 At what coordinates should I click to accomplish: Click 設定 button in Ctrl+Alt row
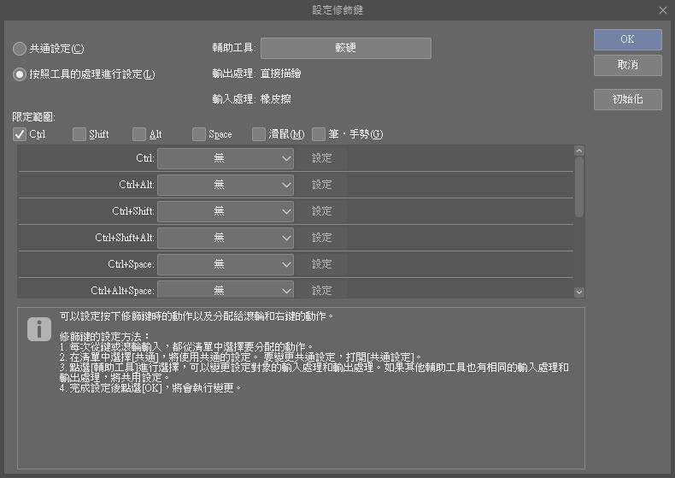pyautogui.click(x=321, y=186)
